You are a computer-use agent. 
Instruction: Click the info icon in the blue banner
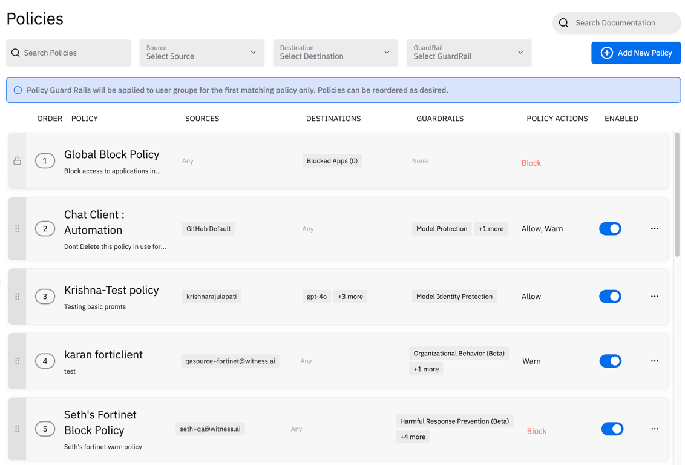18,90
